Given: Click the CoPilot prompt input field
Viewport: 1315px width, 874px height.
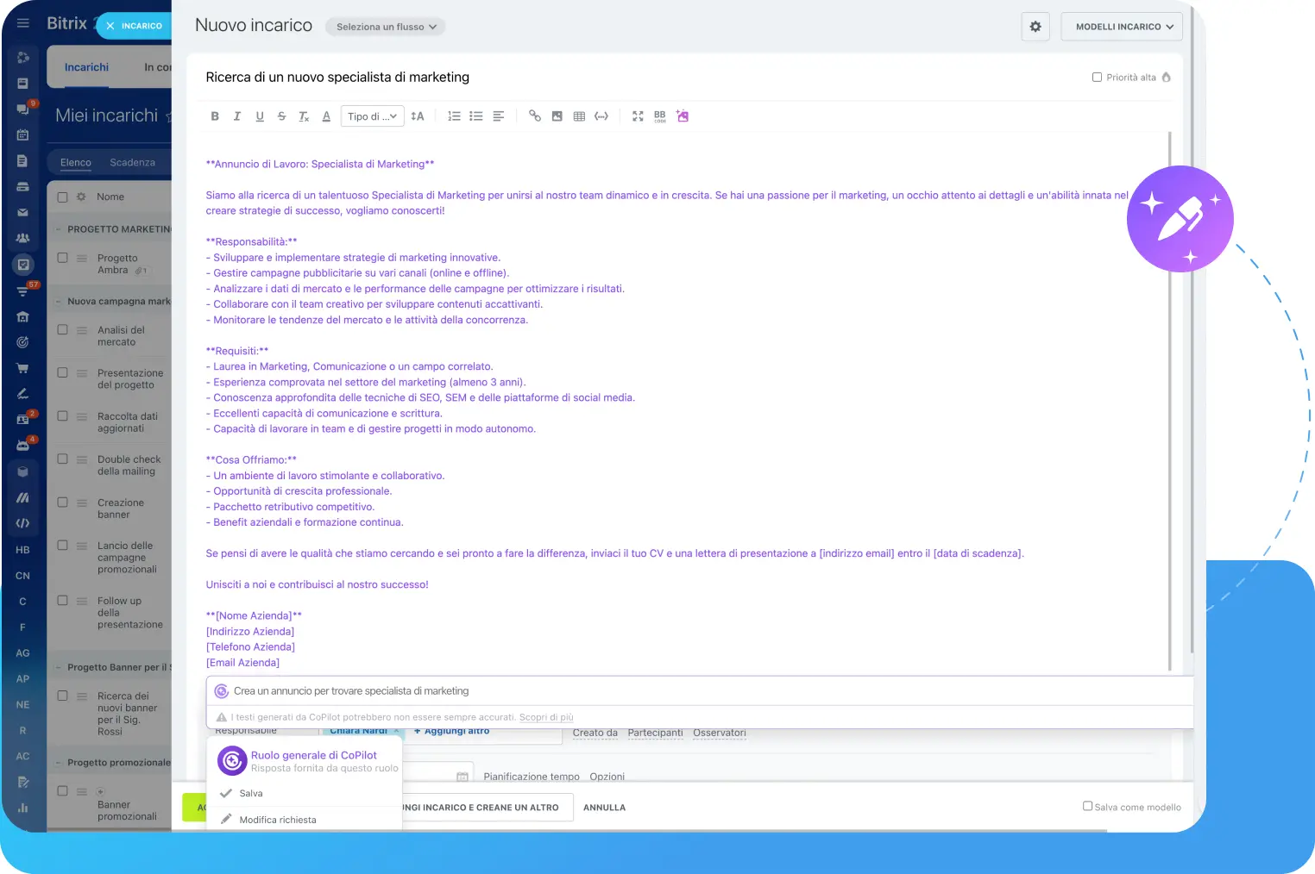Looking at the screenshot, I should 690,691.
